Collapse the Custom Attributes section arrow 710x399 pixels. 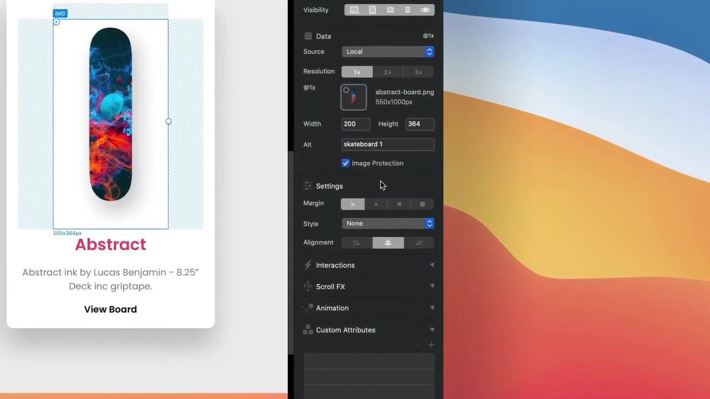click(x=432, y=330)
